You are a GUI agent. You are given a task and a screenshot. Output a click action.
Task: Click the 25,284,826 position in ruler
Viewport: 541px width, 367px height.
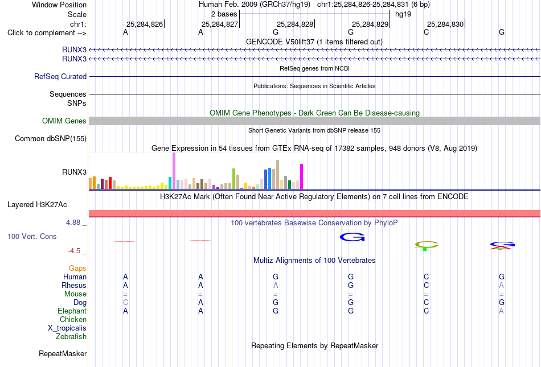click(145, 24)
